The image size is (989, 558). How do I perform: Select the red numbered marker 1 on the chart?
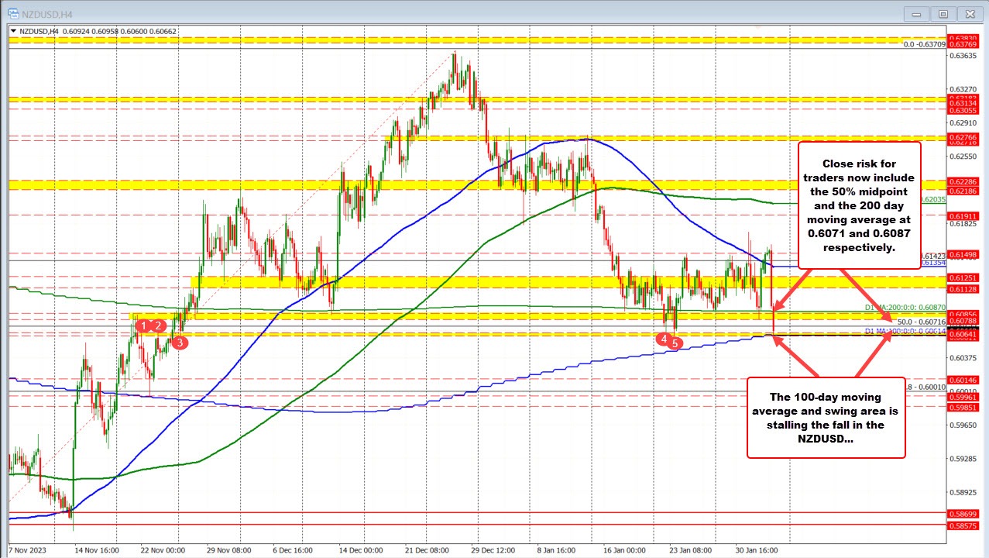coord(143,325)
